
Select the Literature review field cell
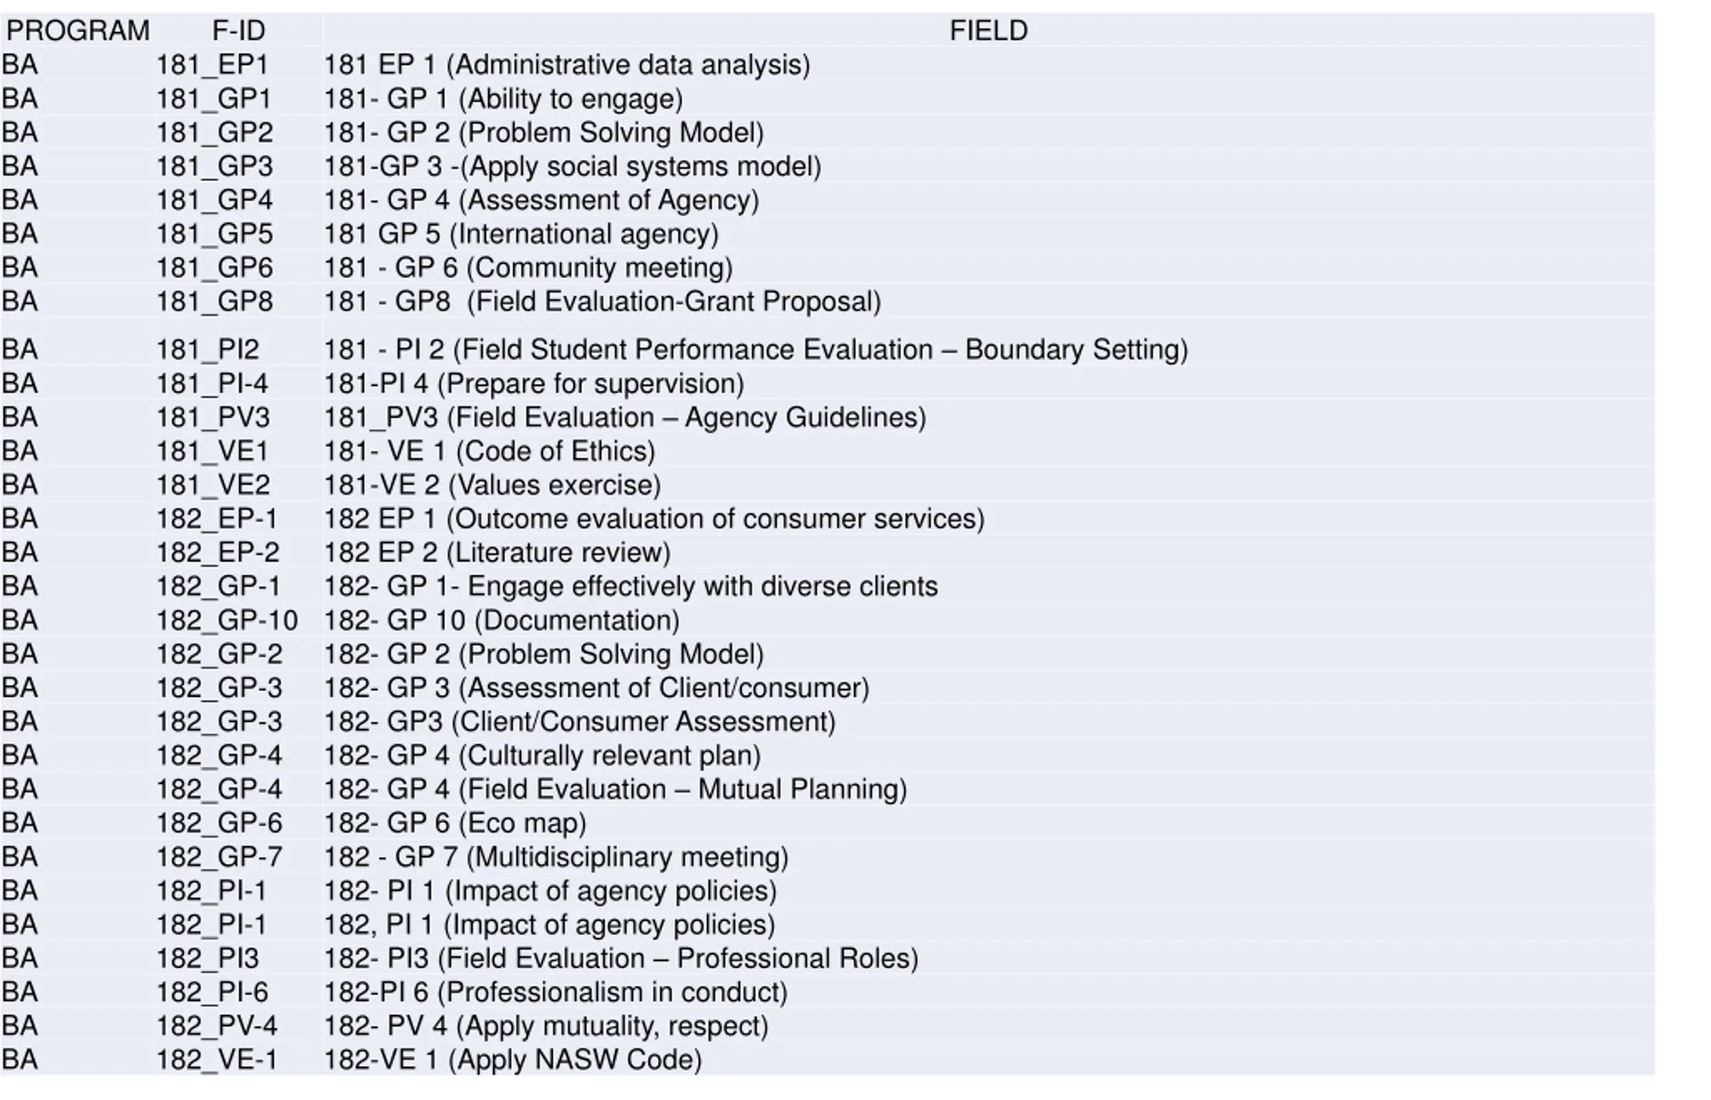tap(497, 553)
